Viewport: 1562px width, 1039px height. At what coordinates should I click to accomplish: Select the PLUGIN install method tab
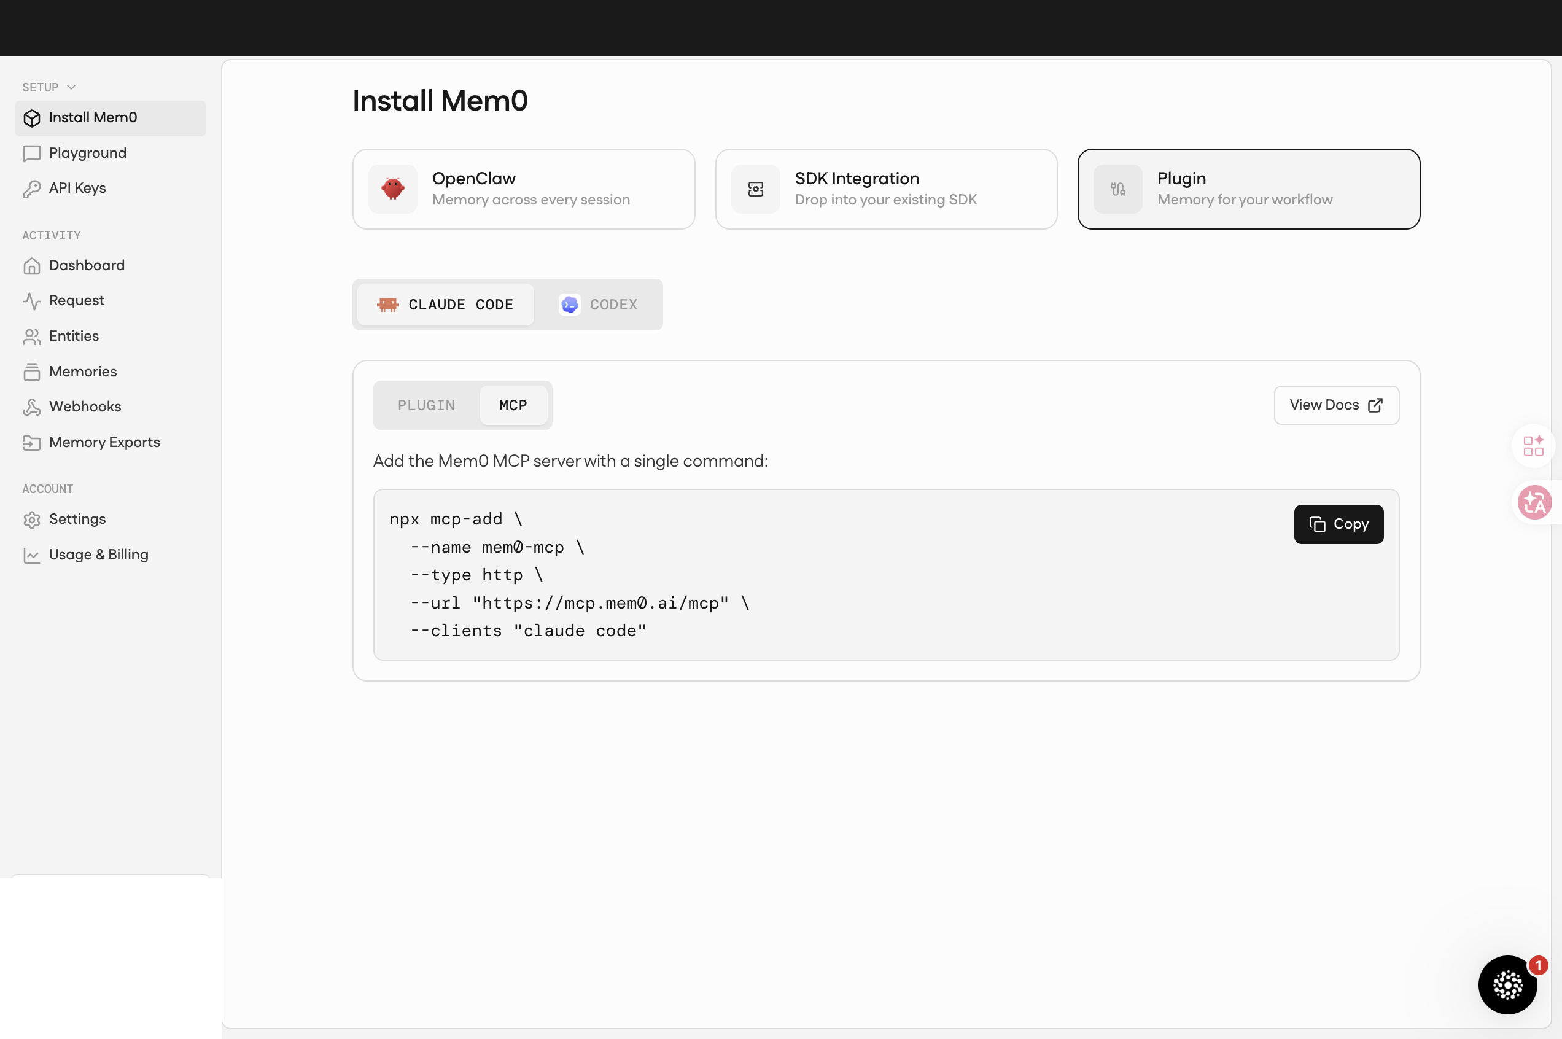click(426, 405)
